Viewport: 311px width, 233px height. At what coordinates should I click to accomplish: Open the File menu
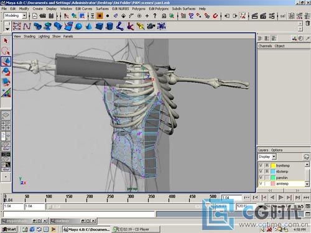pyautogui.click(x=4, y=9)
